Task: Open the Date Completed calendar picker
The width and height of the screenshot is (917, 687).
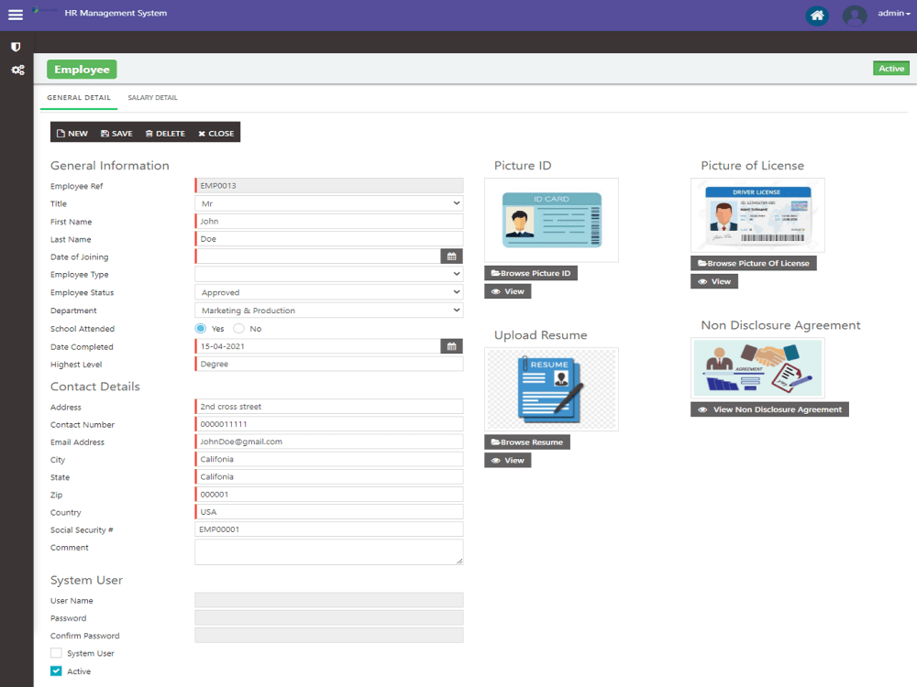Action: point(451,346)
